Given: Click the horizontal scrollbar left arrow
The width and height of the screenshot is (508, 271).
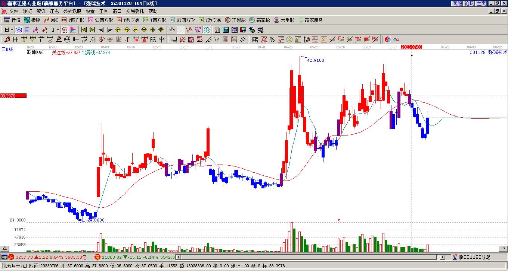Looking at the screenshot, I should coord(178,257).
